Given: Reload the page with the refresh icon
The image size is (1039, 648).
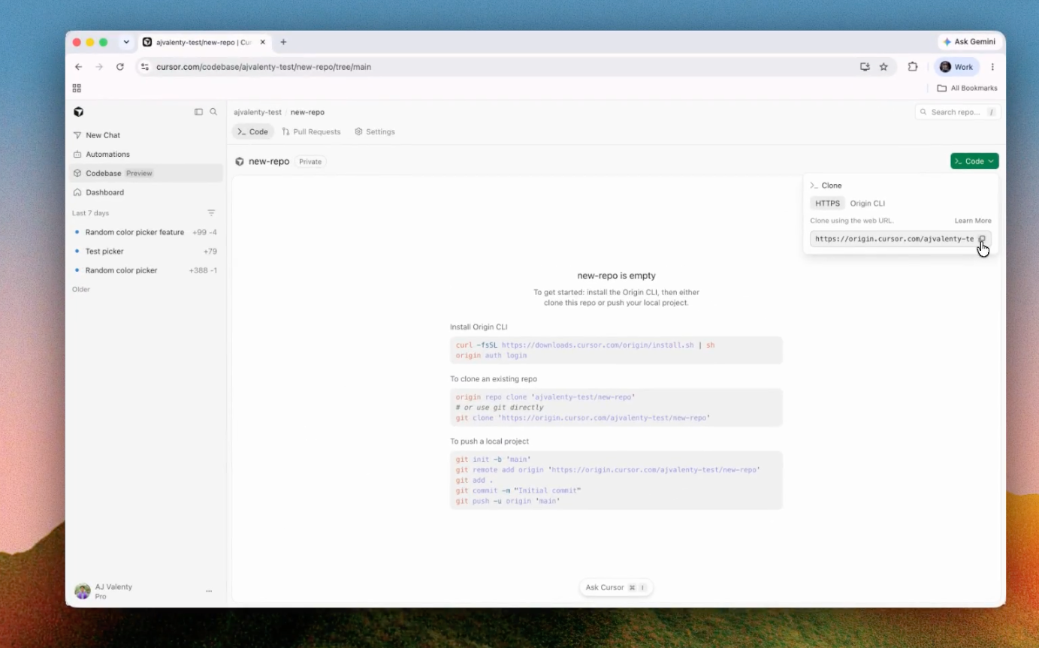Looking at the screenshot, I should [119, 67].
